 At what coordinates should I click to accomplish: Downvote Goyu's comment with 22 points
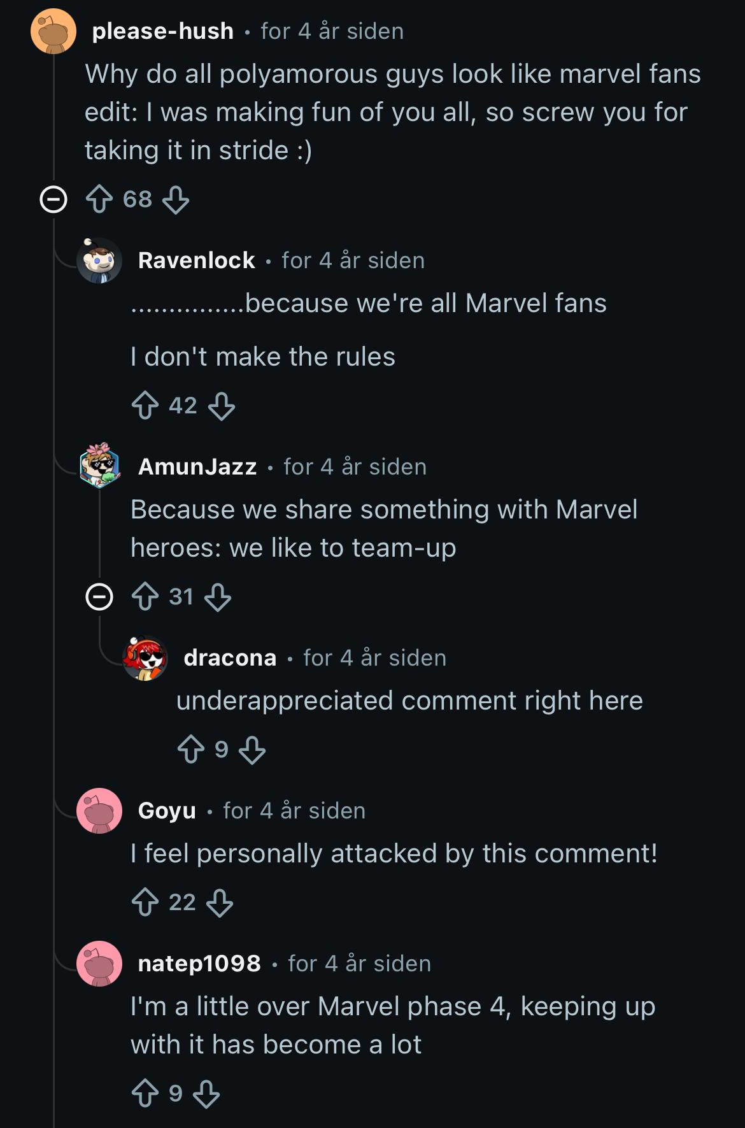220,903
